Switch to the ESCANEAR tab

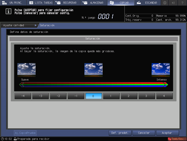148,3
